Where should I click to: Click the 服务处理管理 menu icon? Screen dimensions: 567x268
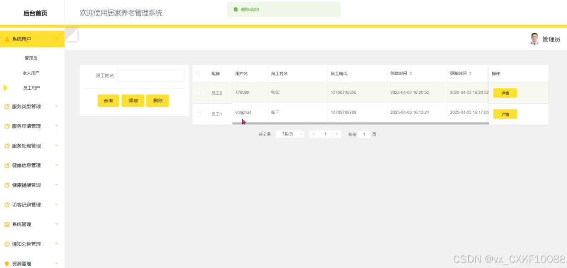[7, 146]
